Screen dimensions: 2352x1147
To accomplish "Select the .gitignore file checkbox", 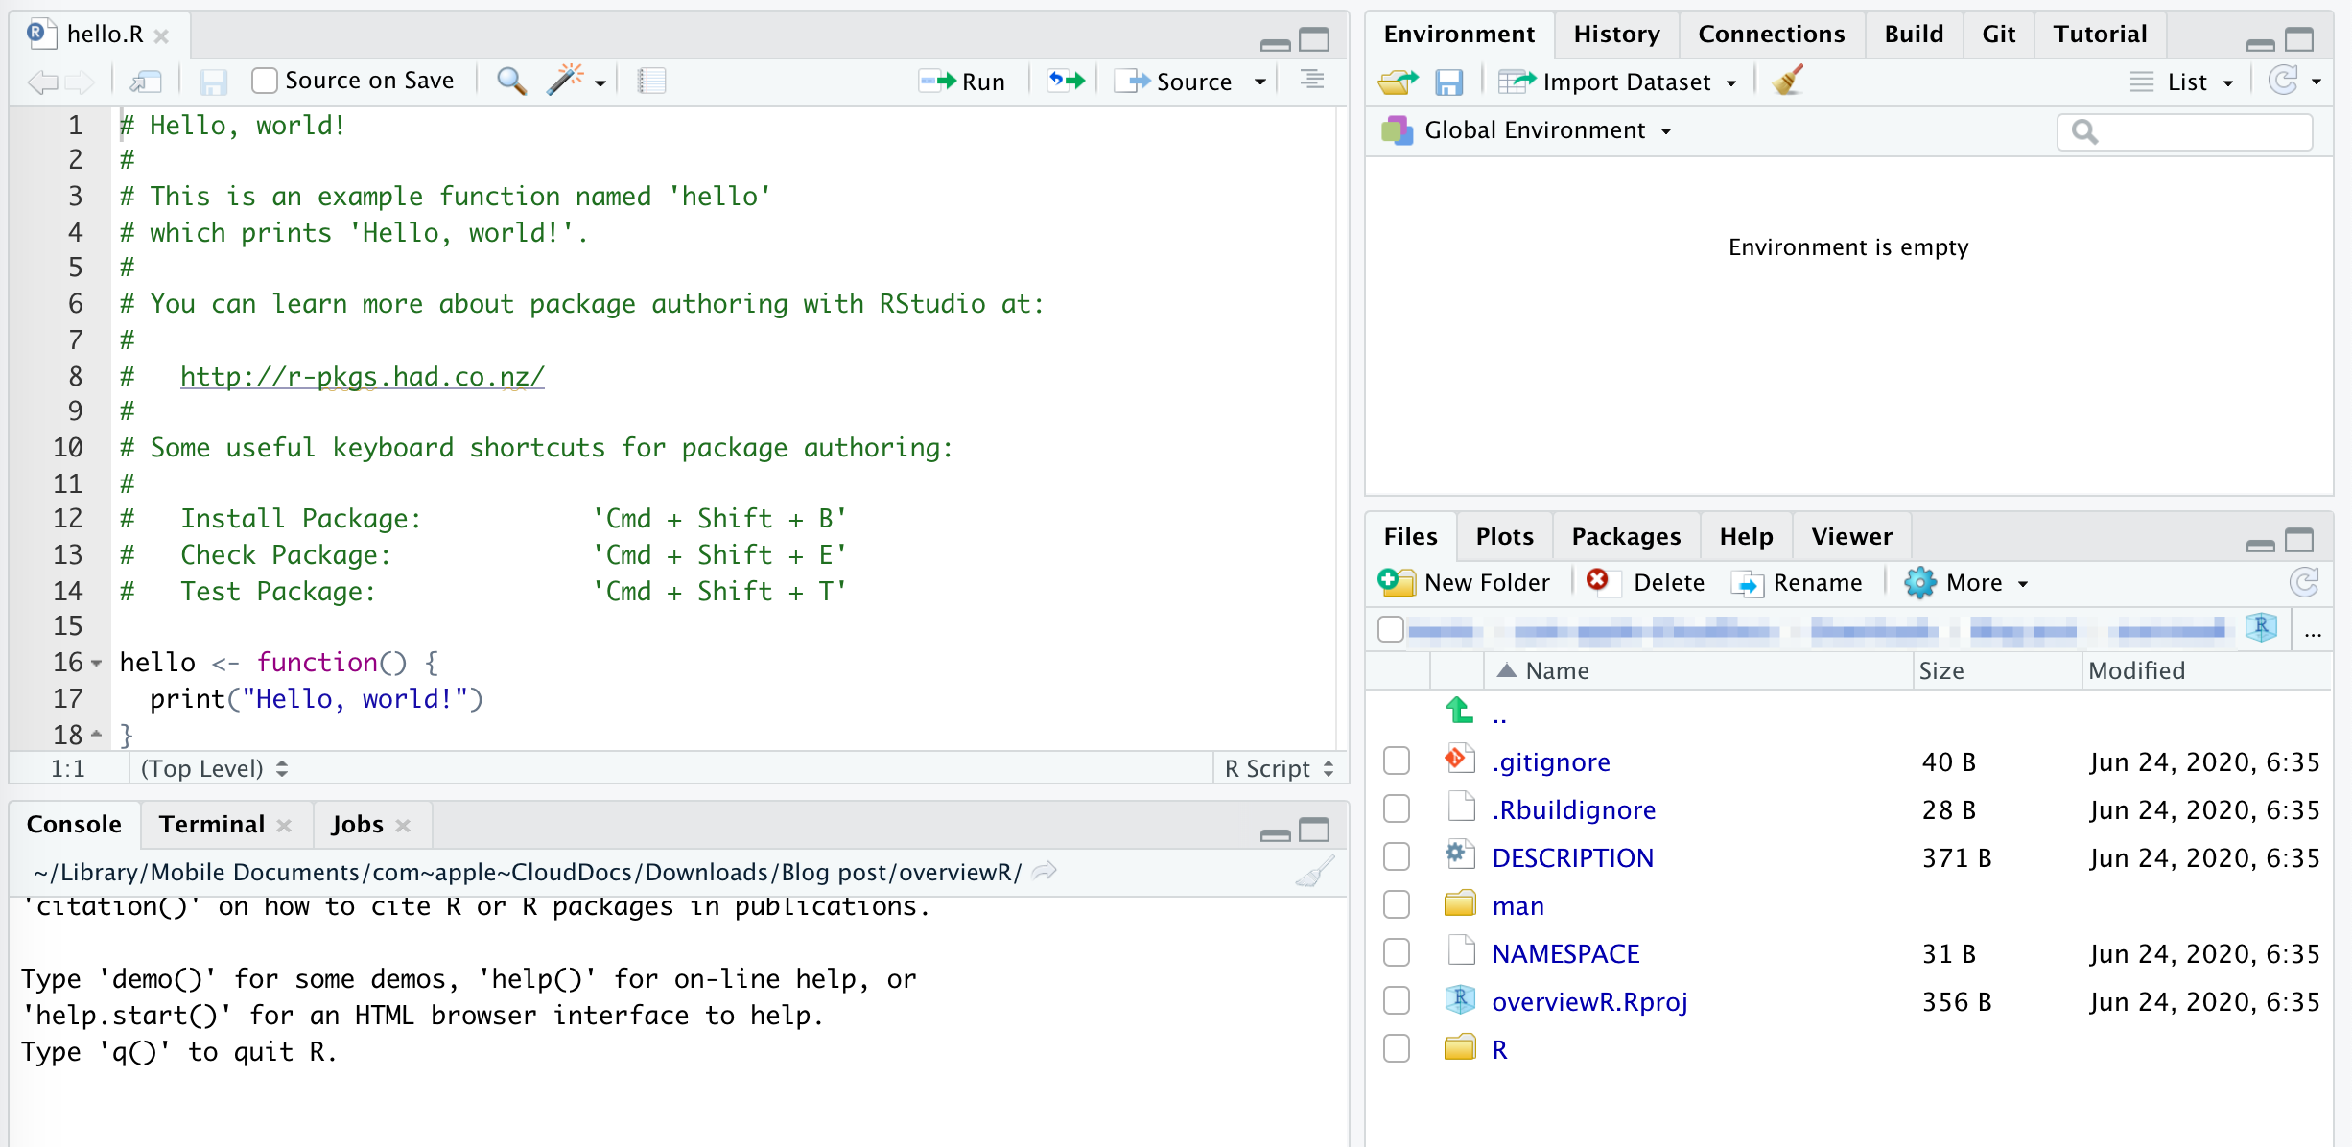I will pos(1397,761).
